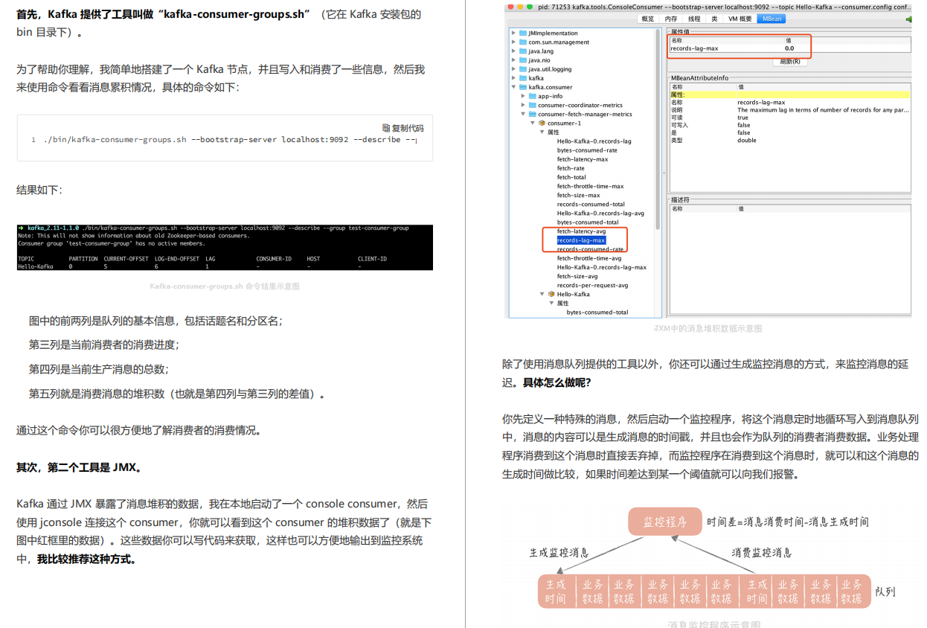Click the Hello-Kafka MBean icon in tree
Image resolution: width=927 pixels, height=628 pixels.
click(x=551, y=294)
